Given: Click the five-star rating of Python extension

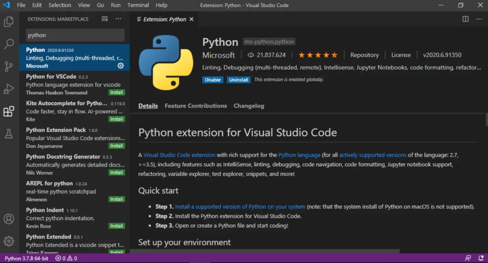Looking at the screenshot, I should pos(318,55).
